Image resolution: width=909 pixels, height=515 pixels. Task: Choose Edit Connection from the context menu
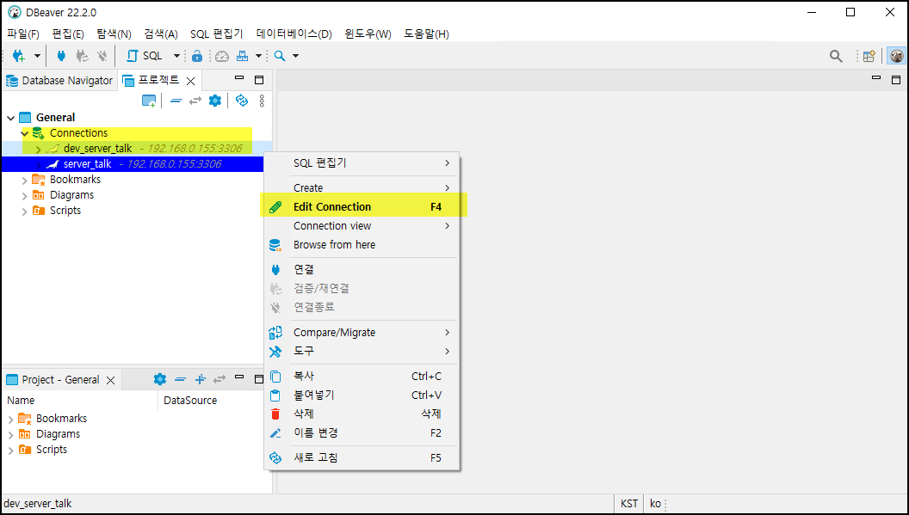pos(362,207)
